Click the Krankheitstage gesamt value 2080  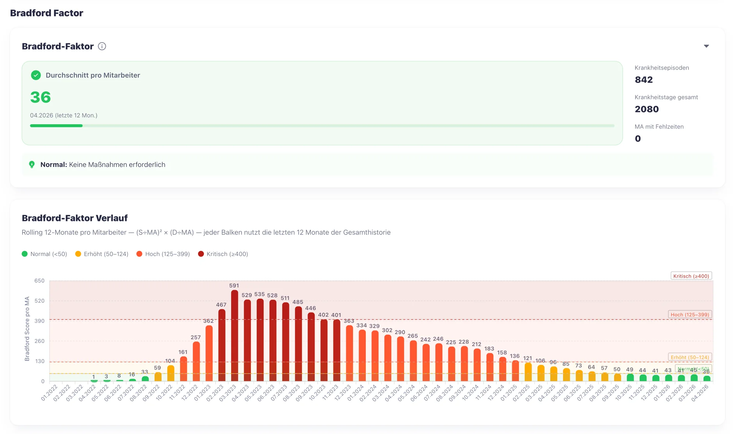(x=647, y=109)
